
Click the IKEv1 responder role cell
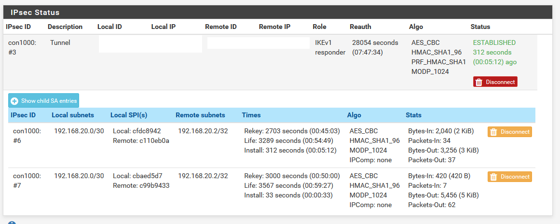[x=330, y=47]
